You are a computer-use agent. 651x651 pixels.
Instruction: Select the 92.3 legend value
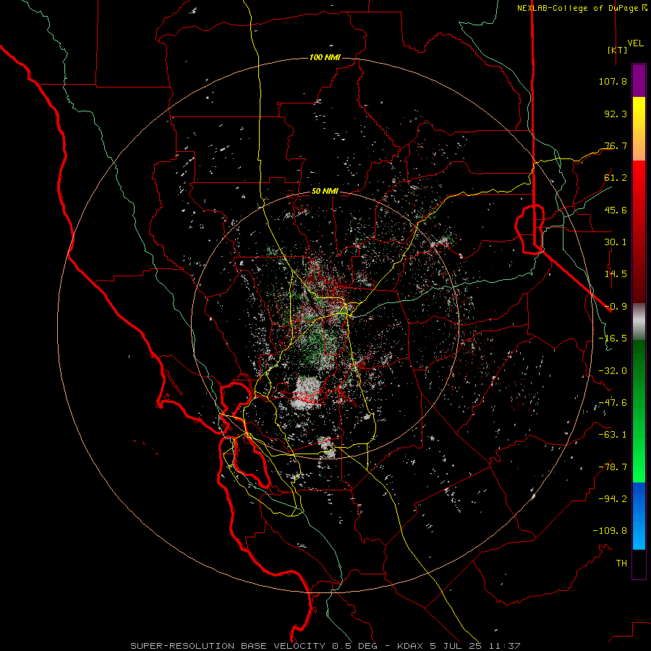616,114
